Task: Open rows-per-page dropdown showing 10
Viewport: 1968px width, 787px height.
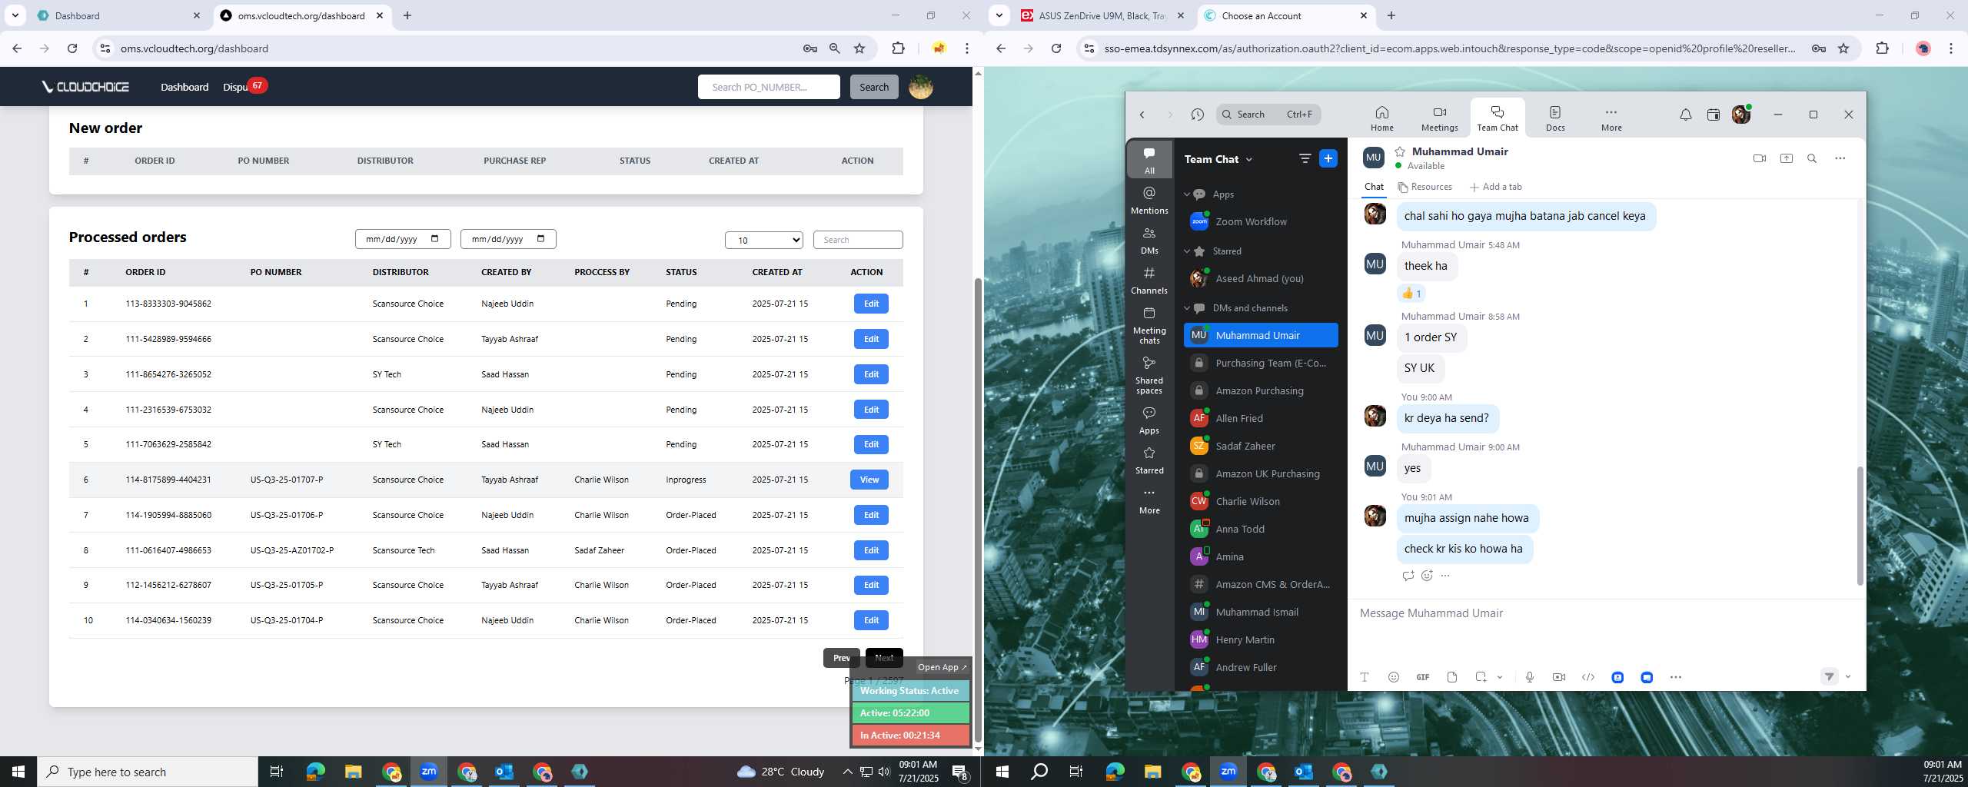Action: coord(763,240)
